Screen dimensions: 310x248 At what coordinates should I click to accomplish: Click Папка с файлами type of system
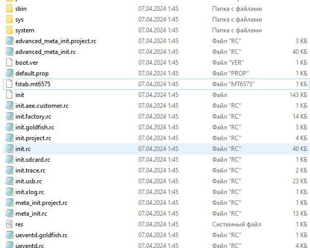(x=237, y=30)
